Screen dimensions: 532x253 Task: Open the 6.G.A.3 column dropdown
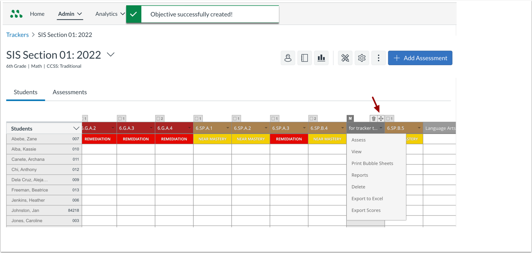(151, 128)
